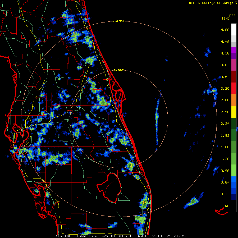Select the 1.60 legend value
Screen dimensions: 238x238
click(x=225, y=147)
